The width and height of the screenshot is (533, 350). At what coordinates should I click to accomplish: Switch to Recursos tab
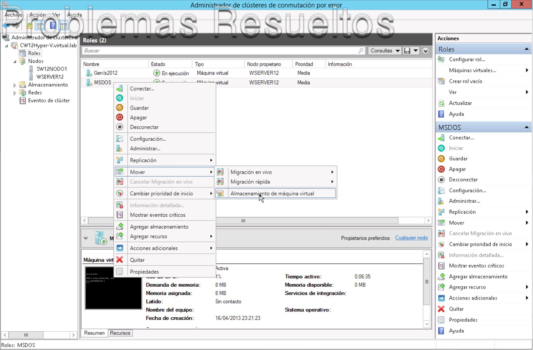[120, 333]
